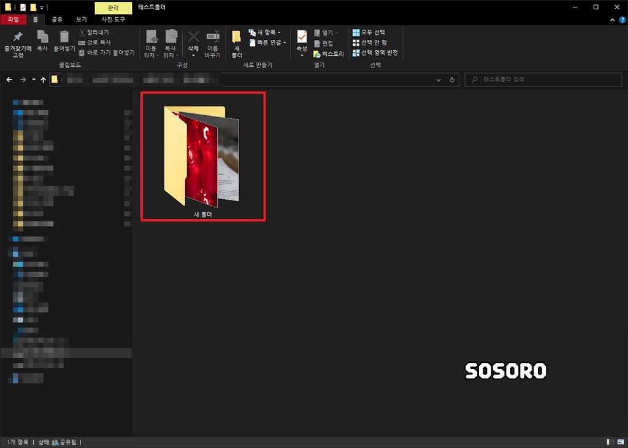
Task: Click Select all (모두 선택)
Action: (369, 32)
